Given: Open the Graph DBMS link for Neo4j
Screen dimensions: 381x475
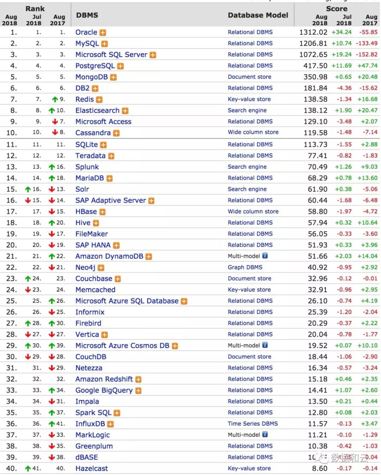Looking at the screenshot, I should [245, 267].
